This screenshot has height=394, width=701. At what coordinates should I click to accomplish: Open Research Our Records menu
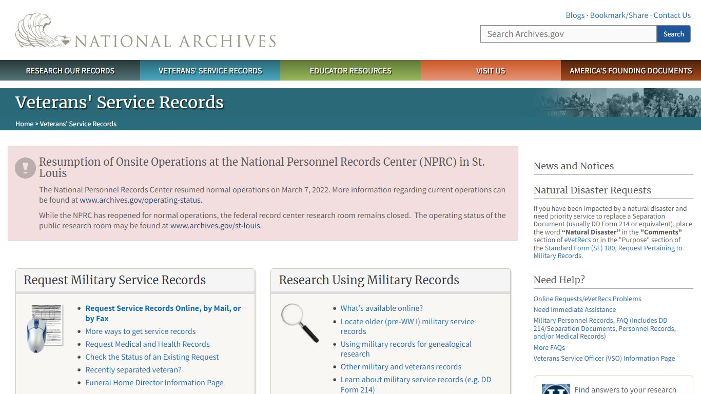click(x=70, y=71)
